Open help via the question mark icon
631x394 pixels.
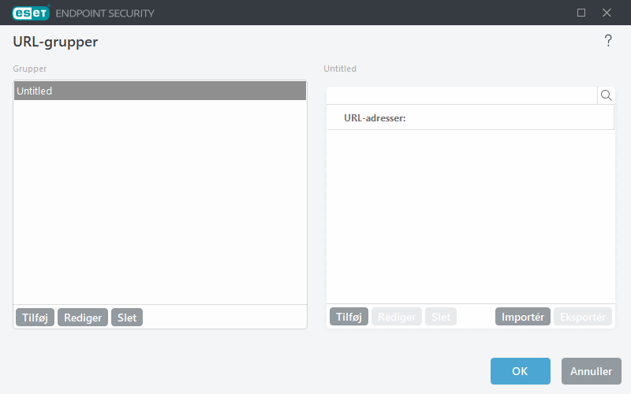click(608, 41)
